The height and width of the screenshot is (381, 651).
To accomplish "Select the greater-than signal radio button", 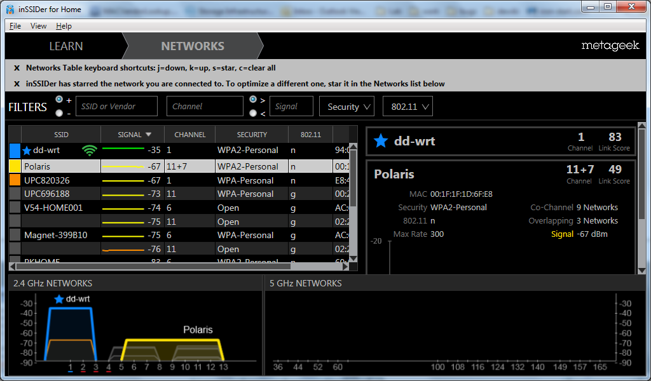I will click(x=253, y=100).
